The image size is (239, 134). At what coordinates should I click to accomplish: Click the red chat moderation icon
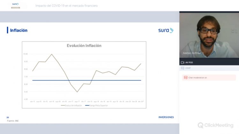pyautogui.click(x=186, y=78)
